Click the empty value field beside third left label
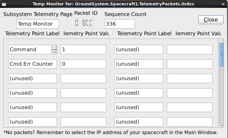The image size is (228, 138). pyautogui.click(x=83, y=78)
